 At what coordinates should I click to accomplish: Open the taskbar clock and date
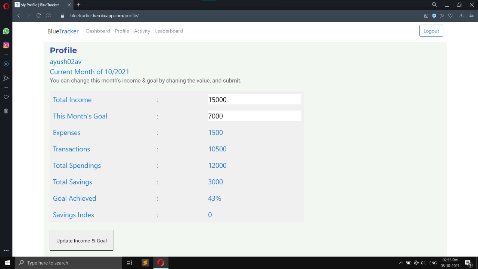coord(450,263)
